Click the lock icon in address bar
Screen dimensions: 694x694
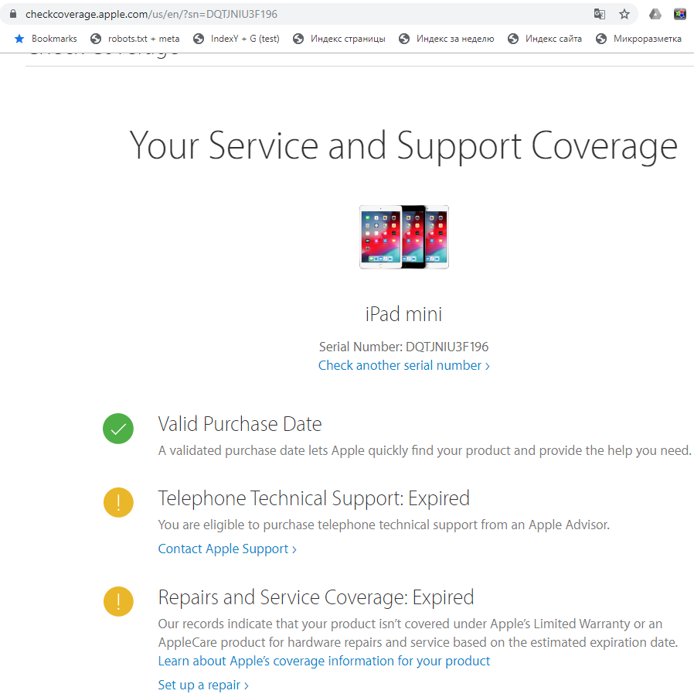12,14
